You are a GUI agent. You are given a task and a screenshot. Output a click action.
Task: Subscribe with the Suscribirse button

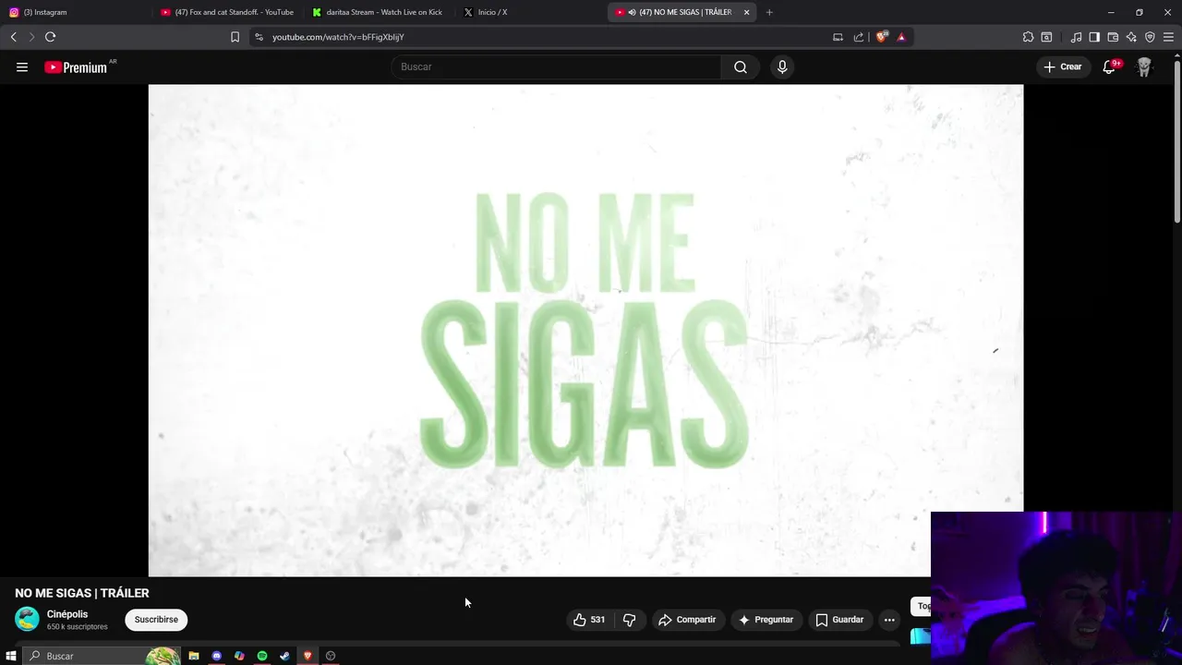[x=156, y=620]
